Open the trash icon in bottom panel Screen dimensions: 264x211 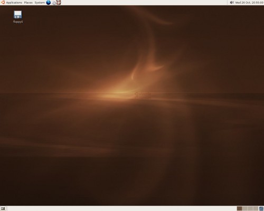[261, 208]
